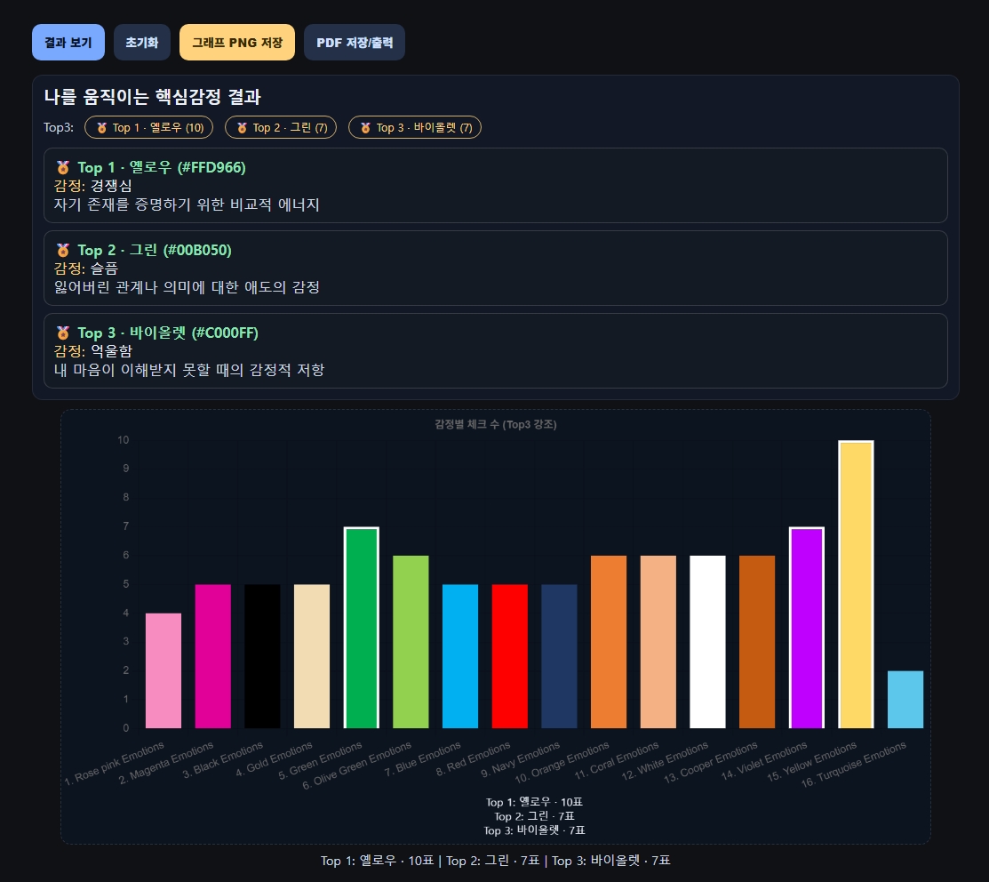Click the Cooper Emotions bar
The height and width of the screenshot is (882, 989).
(757, 642)
